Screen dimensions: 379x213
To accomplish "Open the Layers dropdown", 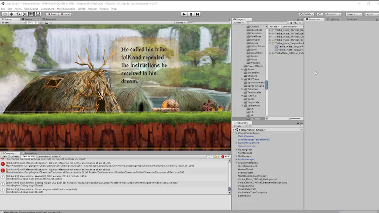I will tap(353, 14).
